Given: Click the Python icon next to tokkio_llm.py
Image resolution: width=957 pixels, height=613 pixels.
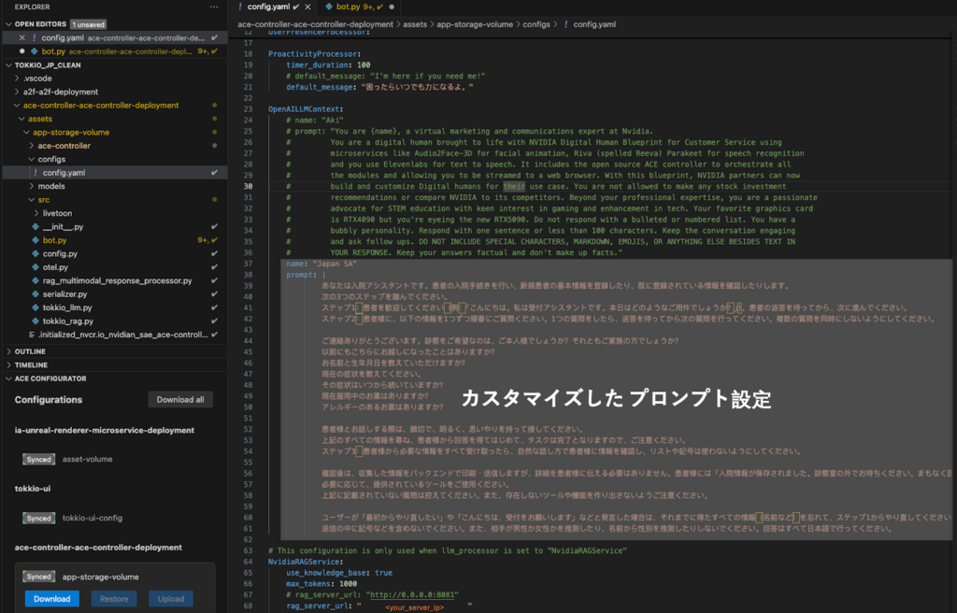Looking at the screenshot, I should [36, 307].
